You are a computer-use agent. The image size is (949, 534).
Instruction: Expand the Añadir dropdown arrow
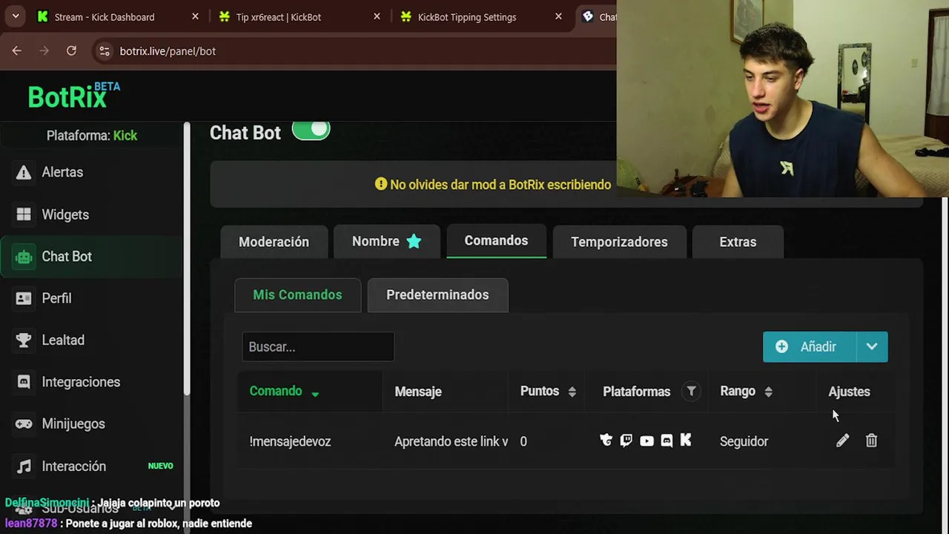coord(872,346)
